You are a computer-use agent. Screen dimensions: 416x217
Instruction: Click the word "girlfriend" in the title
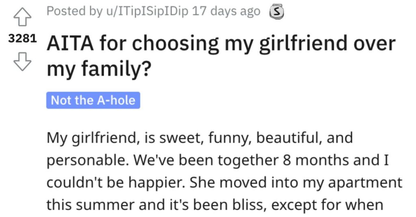pos(303,44)
